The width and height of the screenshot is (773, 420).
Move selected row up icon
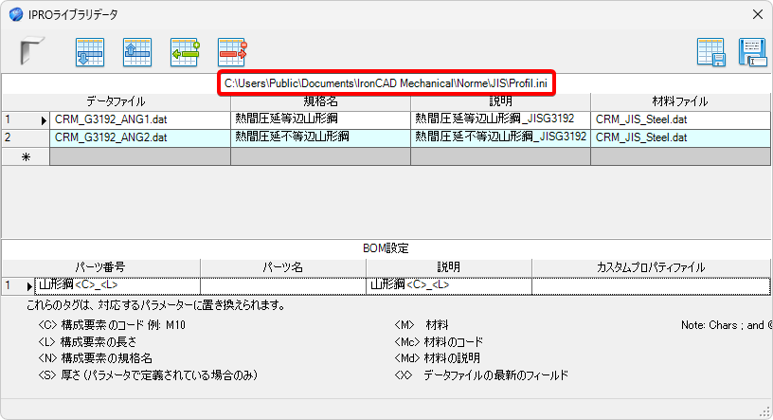(137, 52)
